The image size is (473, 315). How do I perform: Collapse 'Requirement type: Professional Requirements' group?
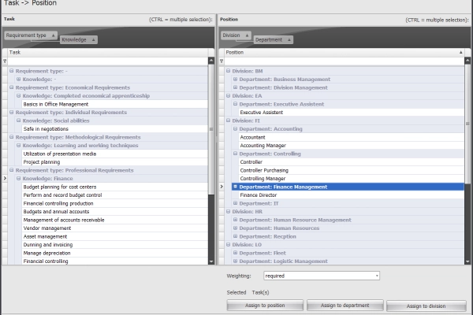click(12, 170)
